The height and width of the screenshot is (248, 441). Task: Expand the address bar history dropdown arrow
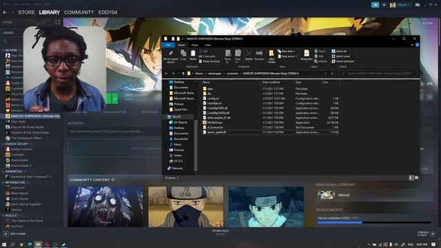pos(325,74)
